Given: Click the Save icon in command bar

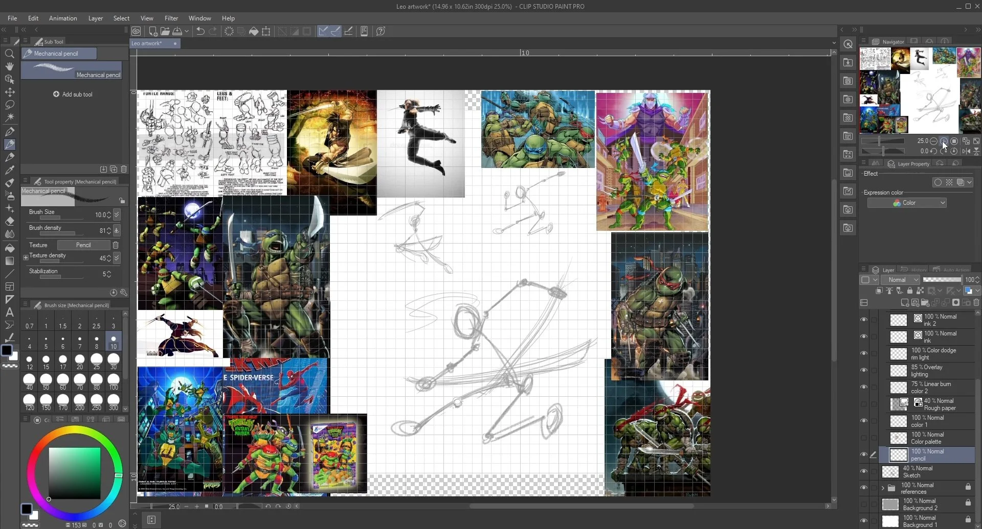Looking at the screenshot, I should coord(177,31).
